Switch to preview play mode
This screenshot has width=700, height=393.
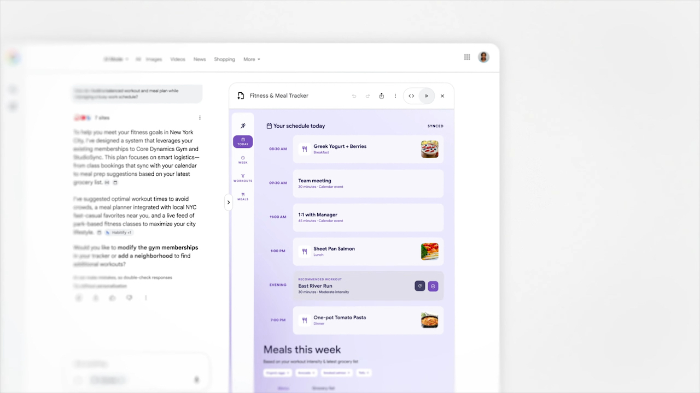[427, 96]
